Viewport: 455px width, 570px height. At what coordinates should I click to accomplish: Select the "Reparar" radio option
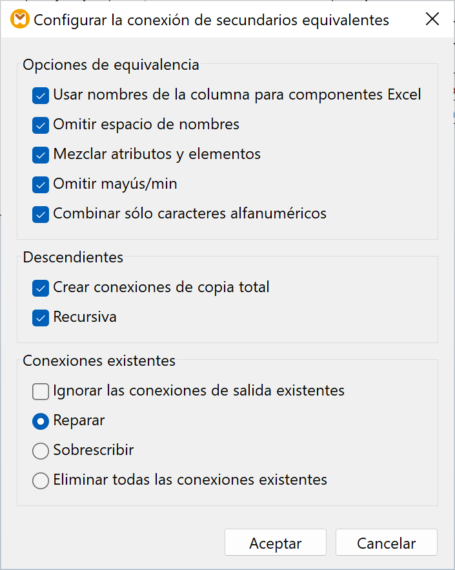pyautogui.click(x=41, y=421)
